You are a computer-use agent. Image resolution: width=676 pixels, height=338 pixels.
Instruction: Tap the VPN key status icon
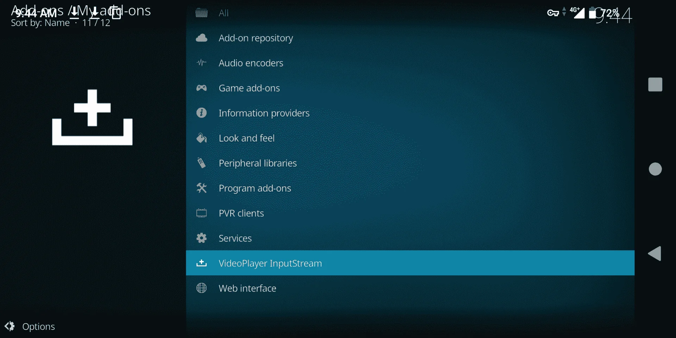(x=553, y=13)
